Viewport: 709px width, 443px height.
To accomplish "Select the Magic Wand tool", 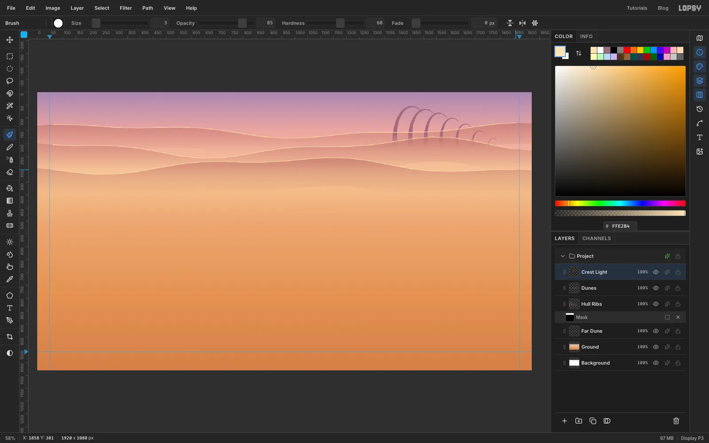I will pyautogui.click(x=10, y=106).
